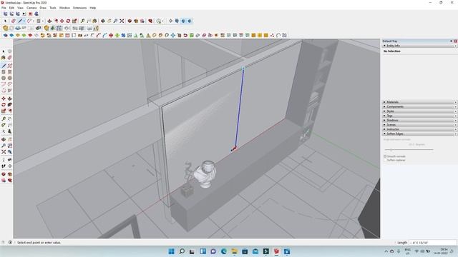Adjust the angle between normals slider

click(x=391, y=149)
